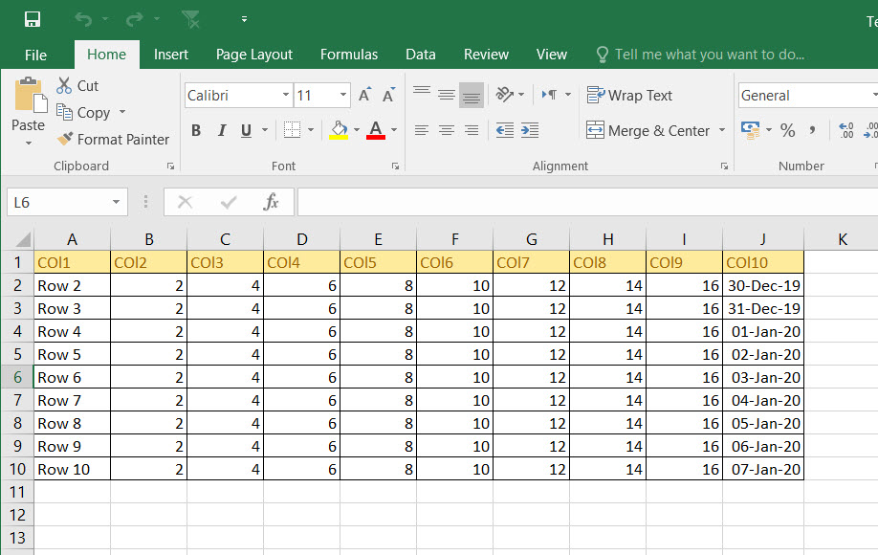This screenshot has height=555, width=878.
Task: Switch to the Formulas ribbon tab
Action: pyautogui.click(x=348, y=55)
